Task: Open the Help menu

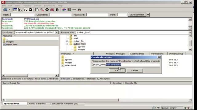Action: [x=60, y=6]
